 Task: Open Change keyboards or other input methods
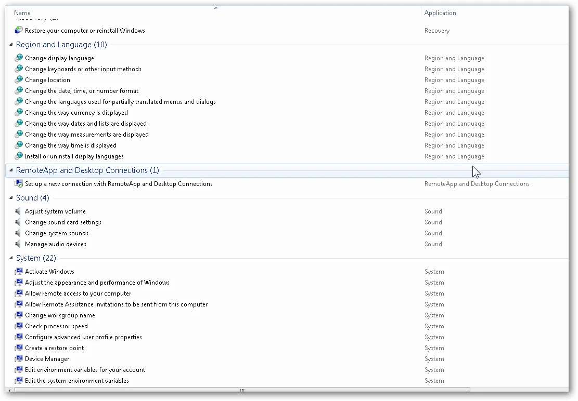tap(83, 69)
